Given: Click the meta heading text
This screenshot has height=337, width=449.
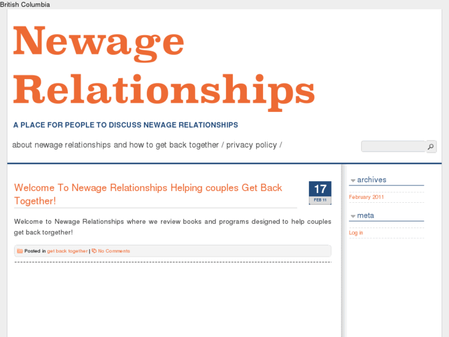Looking at the screenshot, I should click(366, 215).
